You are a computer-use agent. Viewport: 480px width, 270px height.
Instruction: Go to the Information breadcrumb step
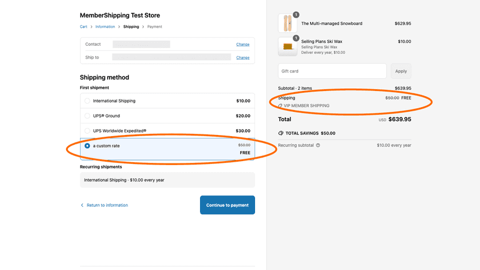coord(105,27)
